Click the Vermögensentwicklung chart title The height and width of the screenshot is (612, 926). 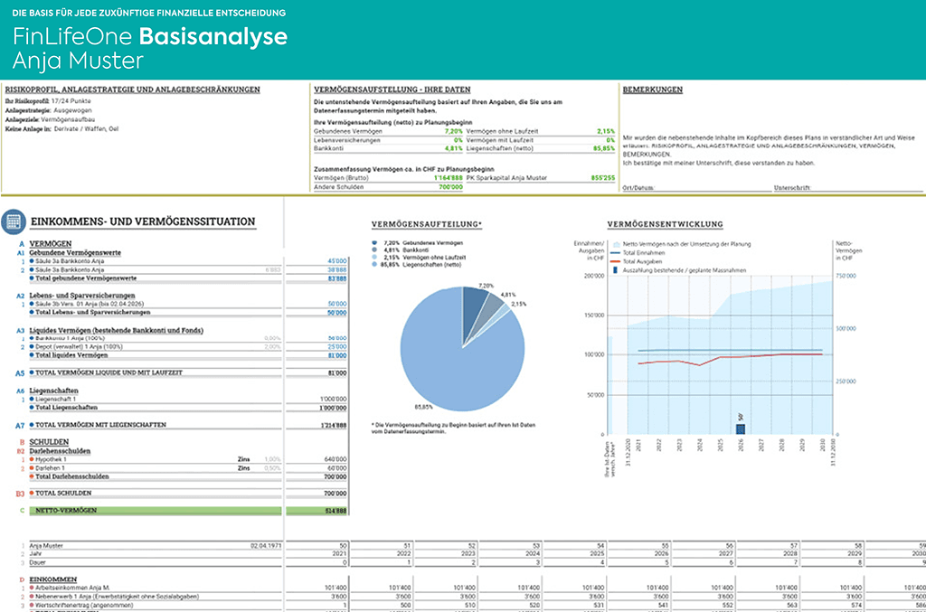(x=665, y=222)
